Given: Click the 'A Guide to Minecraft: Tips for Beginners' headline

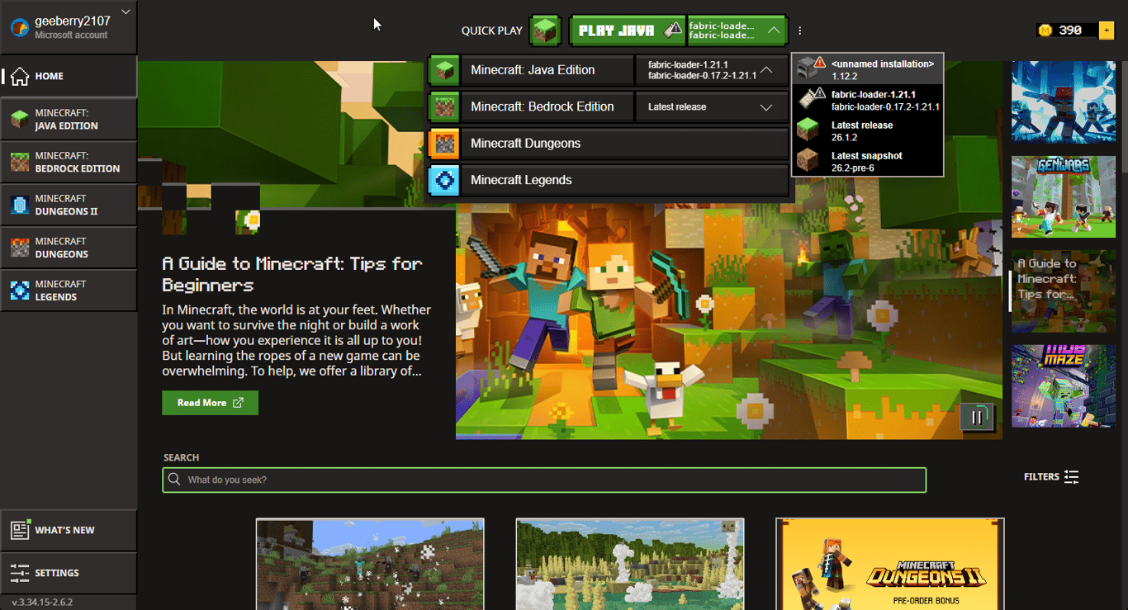Looking at the screenshot, I should 292,274.
